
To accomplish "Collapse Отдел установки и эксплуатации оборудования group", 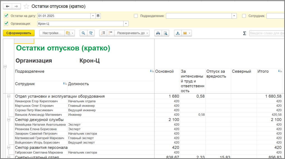I will pyautogui.click(x=9, y=96).
